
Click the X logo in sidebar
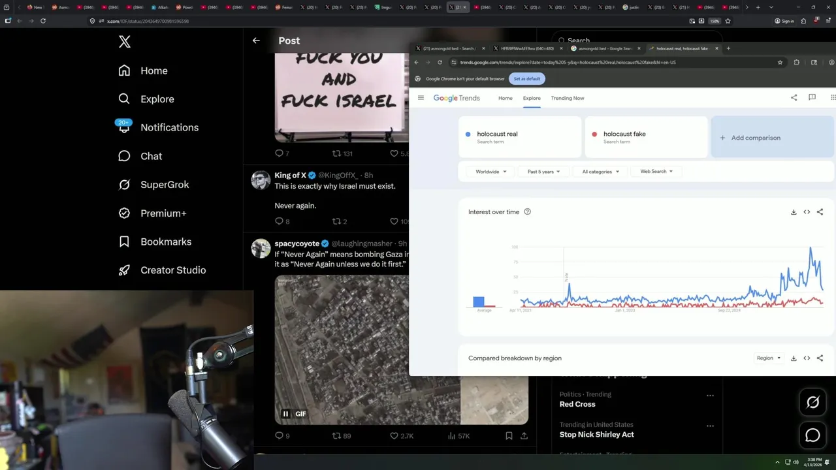125,42
